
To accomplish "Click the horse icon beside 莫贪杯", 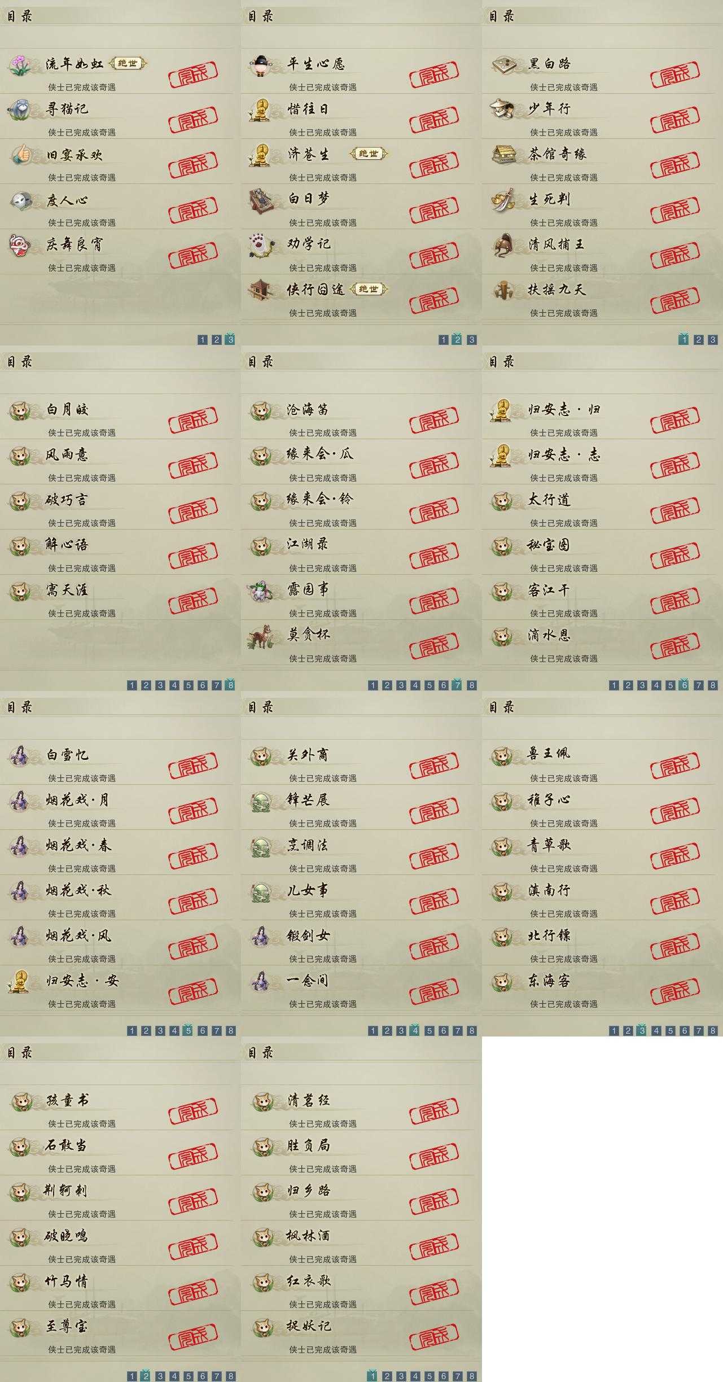I will [261, 636].
